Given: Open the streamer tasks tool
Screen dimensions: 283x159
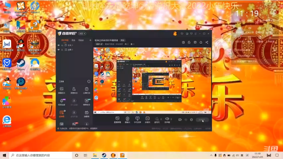Looking at the screenshot, I should [x=87, y=90].
